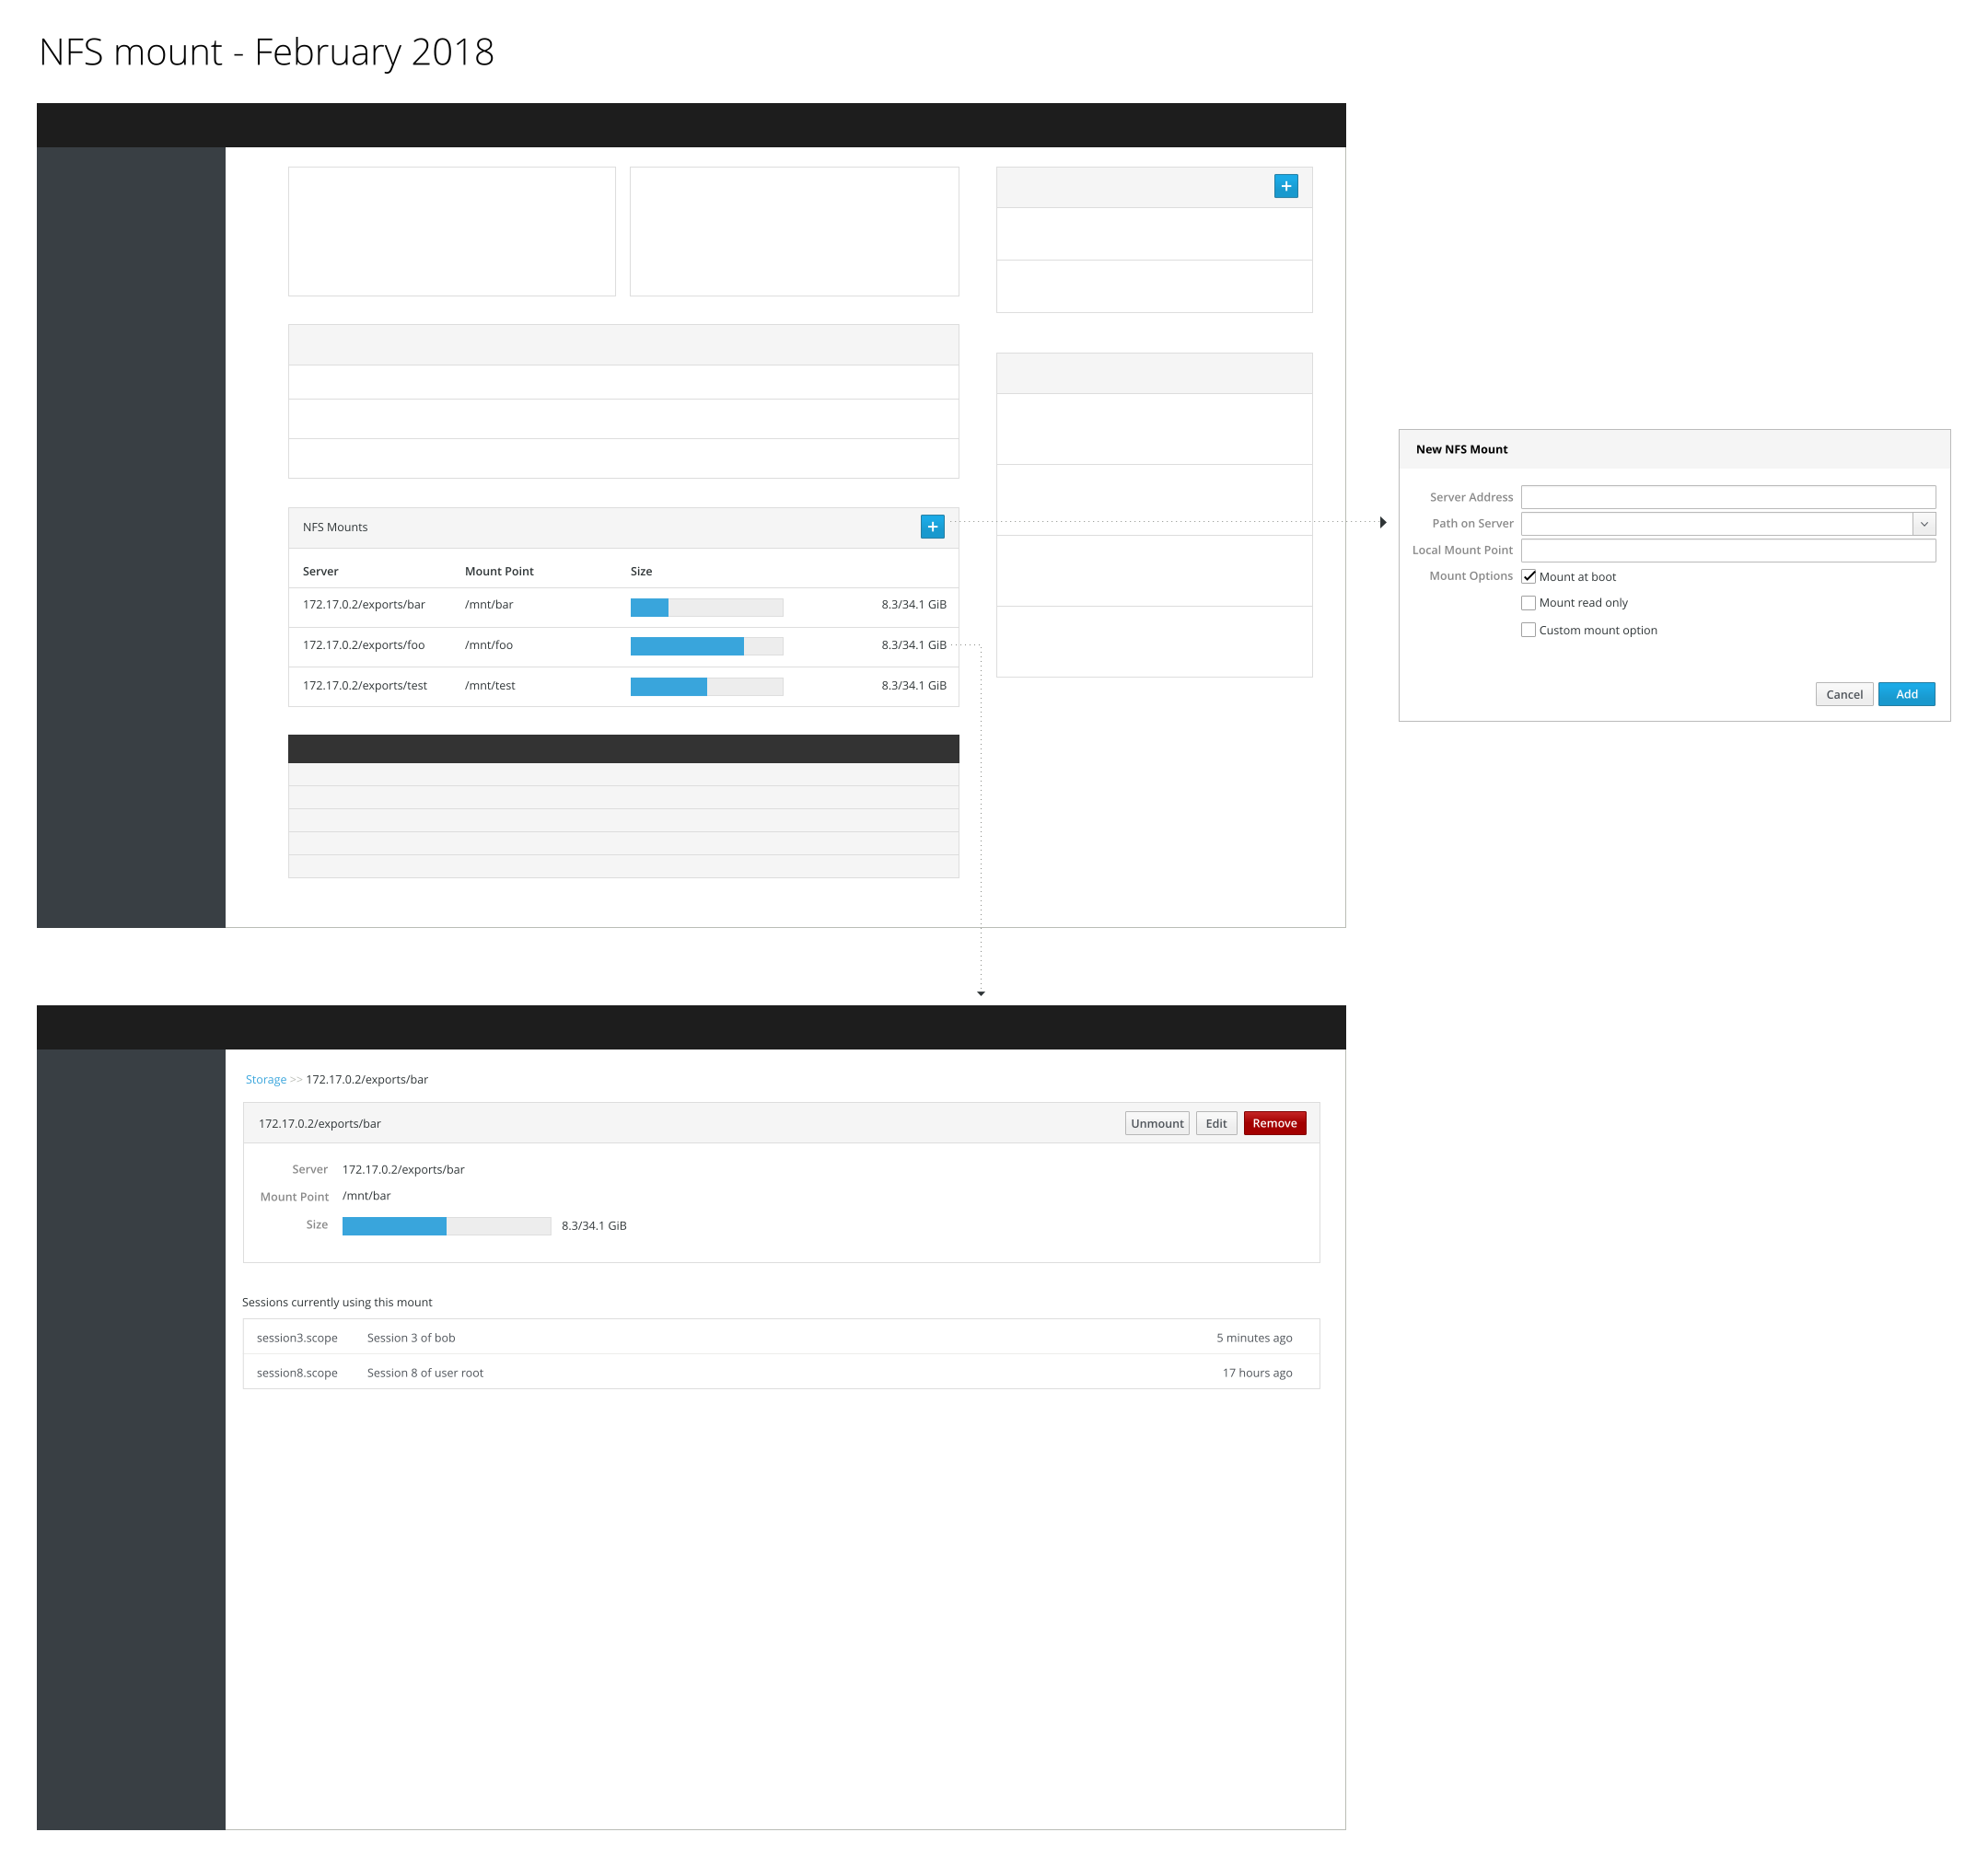The image size is (1988, 1867).
Task: Open the 172.17.0.2/exports/foo mount row
Action: (364, 645)
